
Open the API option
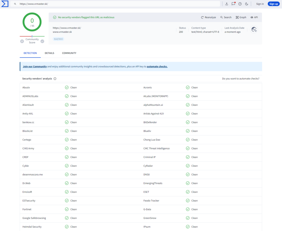coord(254,17)
